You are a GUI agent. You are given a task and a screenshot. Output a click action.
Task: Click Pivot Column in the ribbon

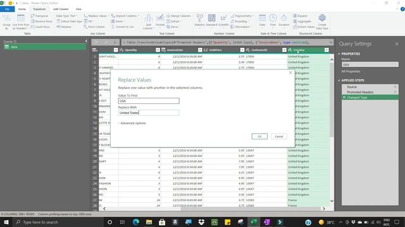[x=94, y=26]
